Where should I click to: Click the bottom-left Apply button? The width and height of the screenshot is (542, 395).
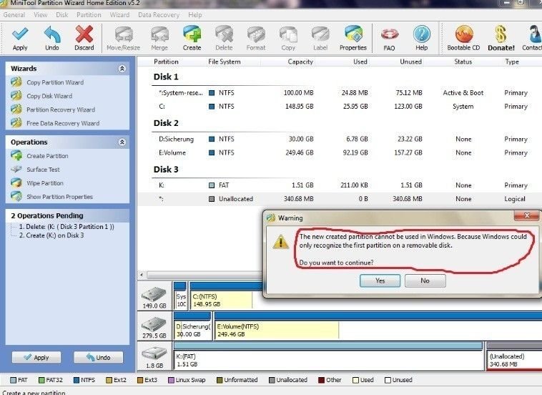coord(36,357)
